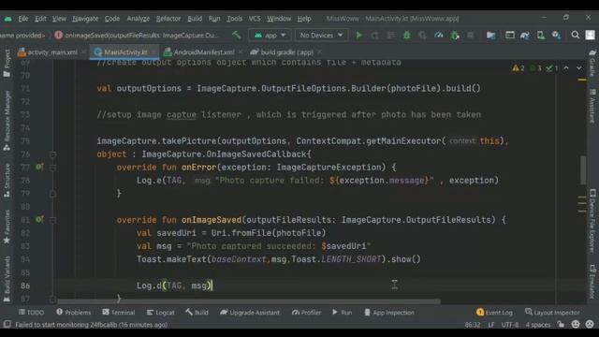Open the Problems tool window

(x=74, y=312)
